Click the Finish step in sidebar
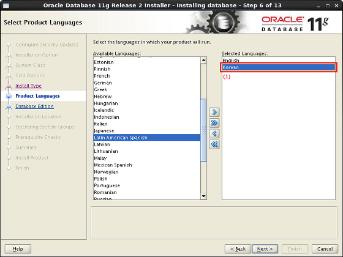343x257 pixels. [x=22, y=168]
